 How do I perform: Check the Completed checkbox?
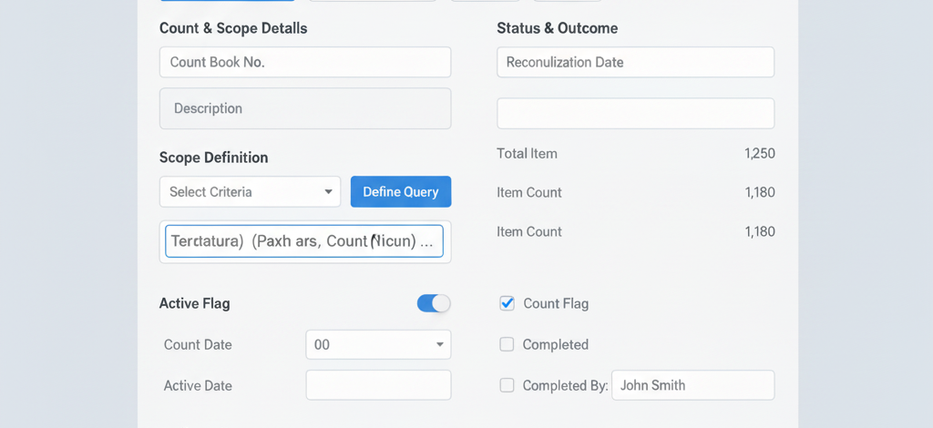[x=508, y=344]
